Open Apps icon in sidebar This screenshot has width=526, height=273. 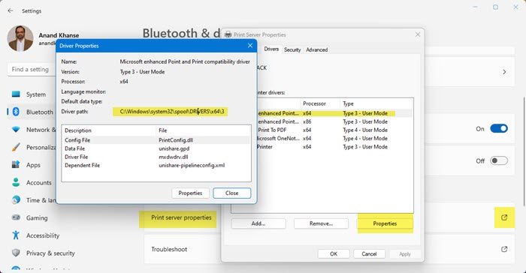coord(16,165)
